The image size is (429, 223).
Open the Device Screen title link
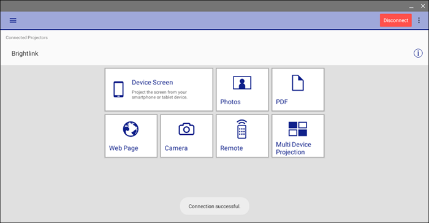click(153, 82)
